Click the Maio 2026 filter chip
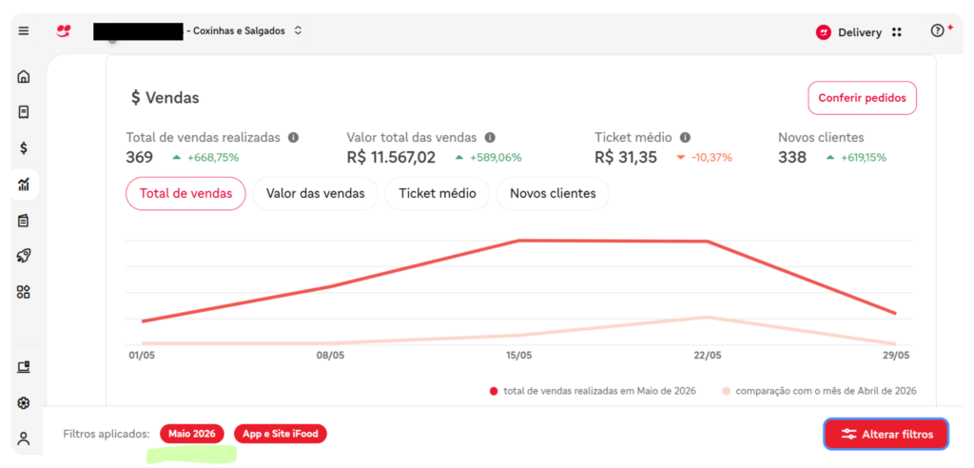 coord(192,434)
